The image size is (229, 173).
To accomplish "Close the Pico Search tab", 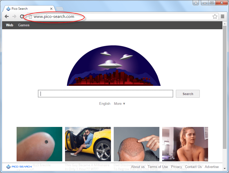I will click(51, 9).
